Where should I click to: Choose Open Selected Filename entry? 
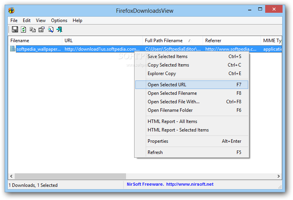click(x=192, y=93)
